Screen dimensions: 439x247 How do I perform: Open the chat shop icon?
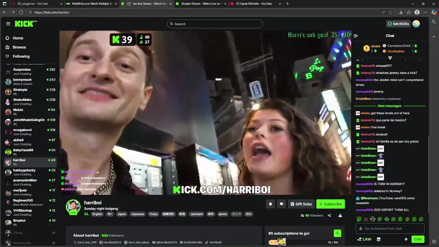coord(379,239)
